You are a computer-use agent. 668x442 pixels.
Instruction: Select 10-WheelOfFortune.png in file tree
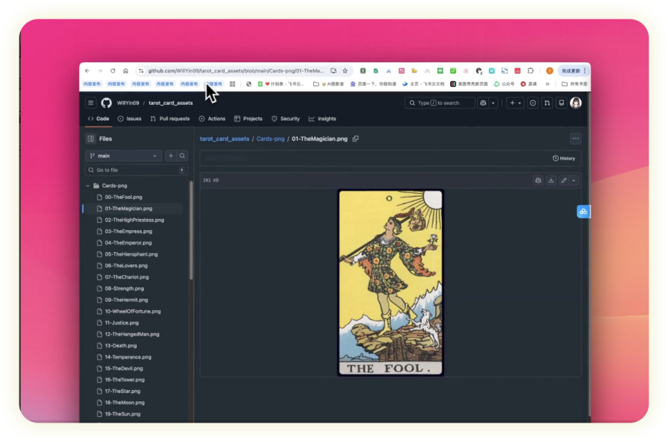pyautogui.click(x=132, y=311)
